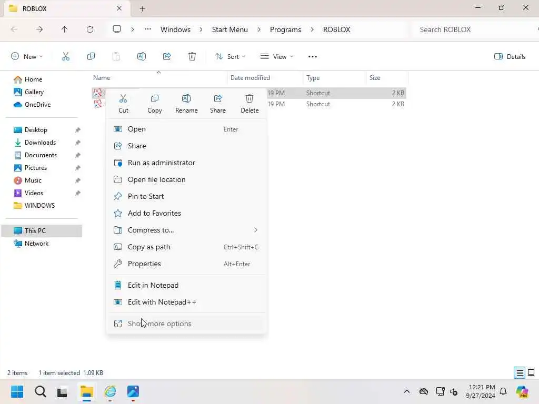Image resolution: width=539 pixels, height=404 pixels.
Task: Toggle the Details pane
Action: coord(510,57)
